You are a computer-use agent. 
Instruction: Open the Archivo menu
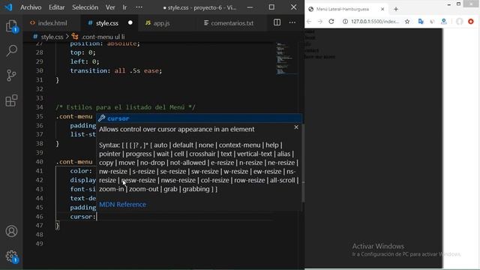click(x=31, y=7)
